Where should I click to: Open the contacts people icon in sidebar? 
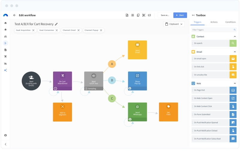click(5, 37)
